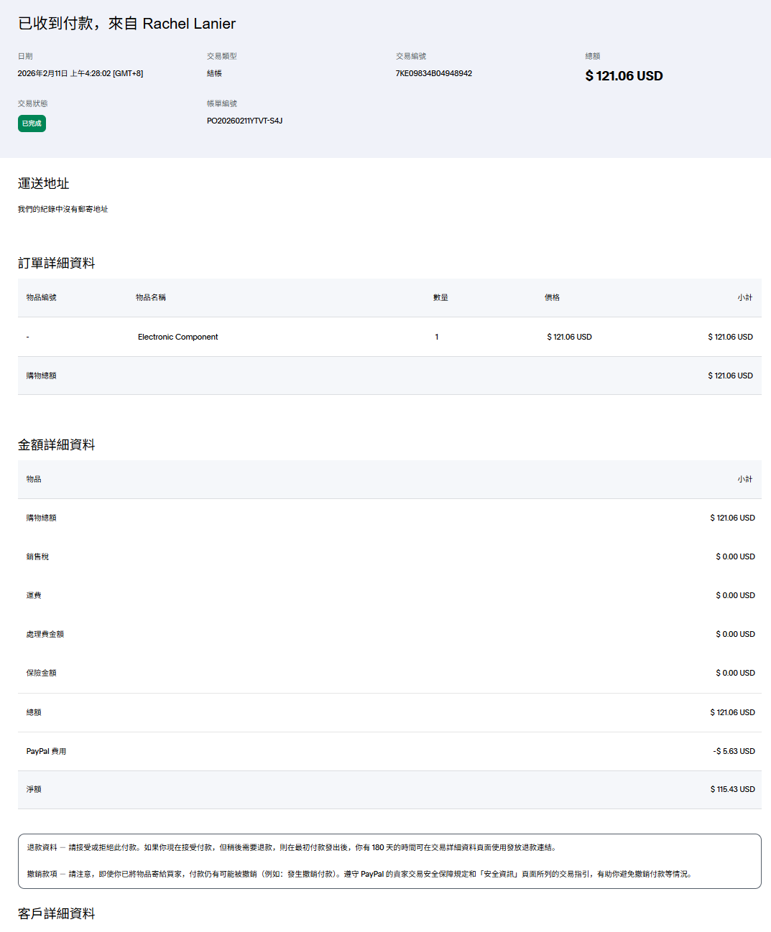This screenshot has width=771, height=932.
Task: Select the Electronic Component item name
Action: 177,337
